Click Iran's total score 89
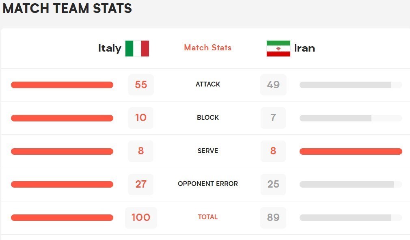The width and height of the screenshot is (410, 240). 273,217
